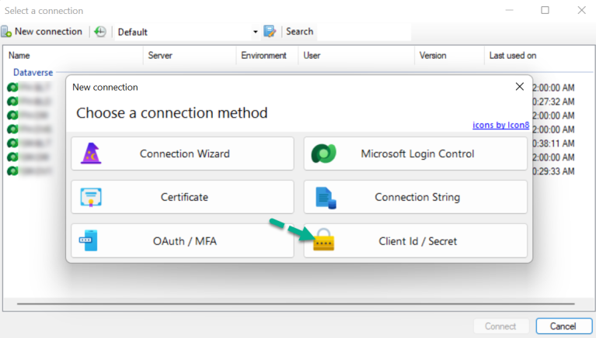Screen dimensions: 596x338
Task: Click the edit list icon beside dropdown
Action: tap(270, 32)
